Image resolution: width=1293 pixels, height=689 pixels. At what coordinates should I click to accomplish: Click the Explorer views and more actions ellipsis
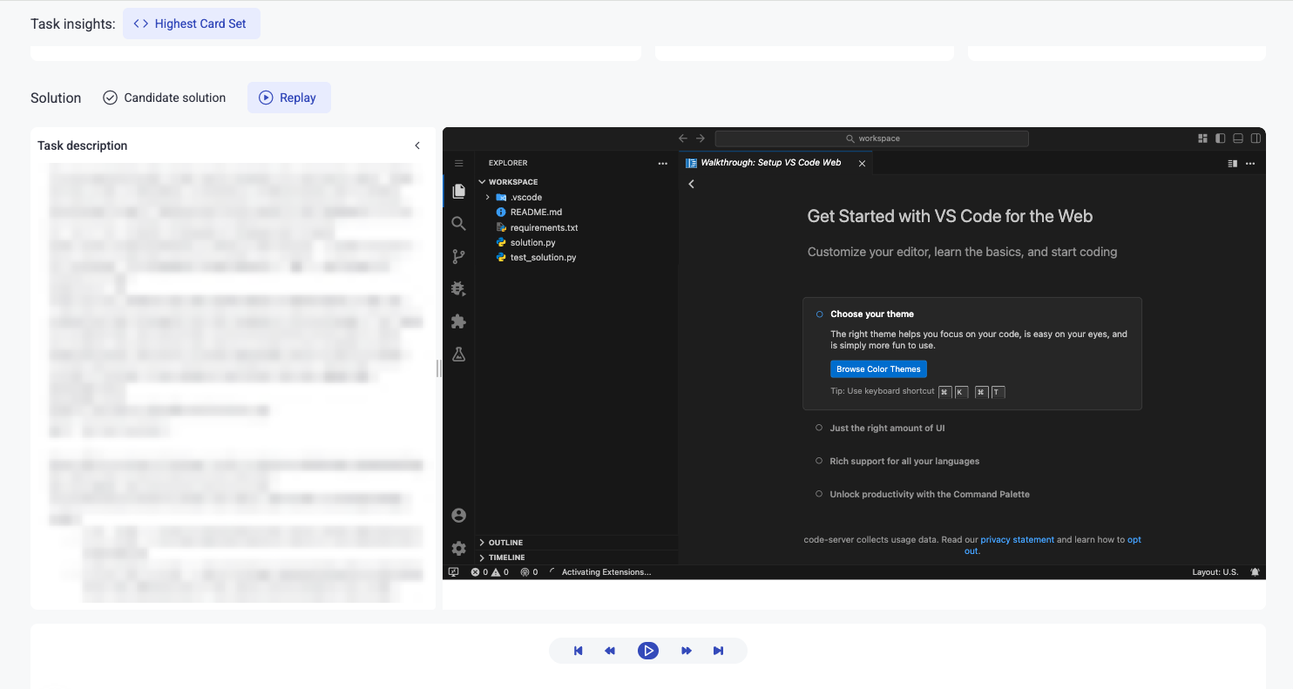point(663,163)
